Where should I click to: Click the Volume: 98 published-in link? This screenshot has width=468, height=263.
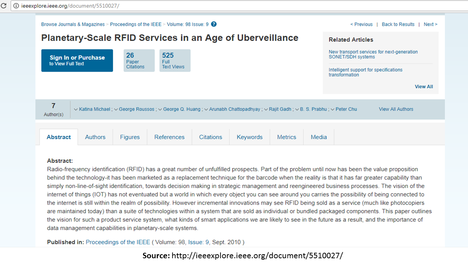[171, 242]
